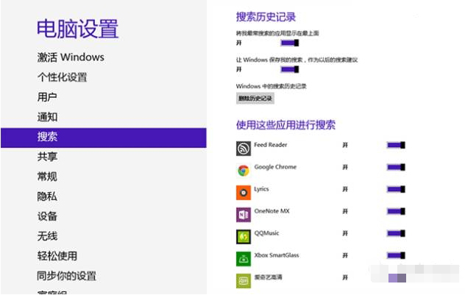Viewport: 465px width, 295px height.
Task: Toggle saving searches as future suggestions
Action: (290, 69)
